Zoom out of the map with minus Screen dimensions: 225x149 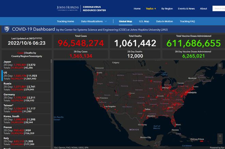220,141
